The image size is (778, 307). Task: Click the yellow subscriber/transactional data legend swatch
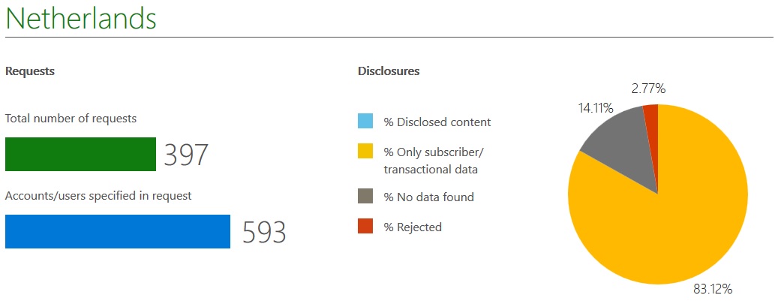pos(365,152)
